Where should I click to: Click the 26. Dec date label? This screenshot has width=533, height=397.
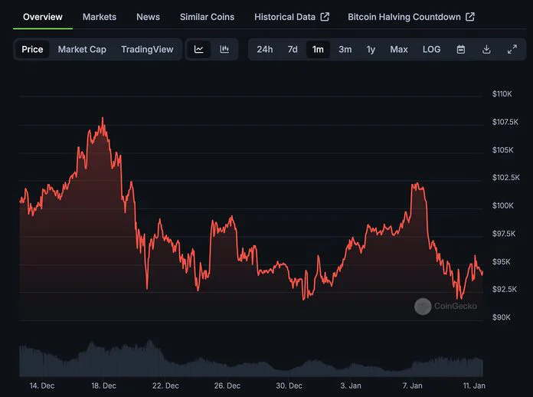coord(227,386)
